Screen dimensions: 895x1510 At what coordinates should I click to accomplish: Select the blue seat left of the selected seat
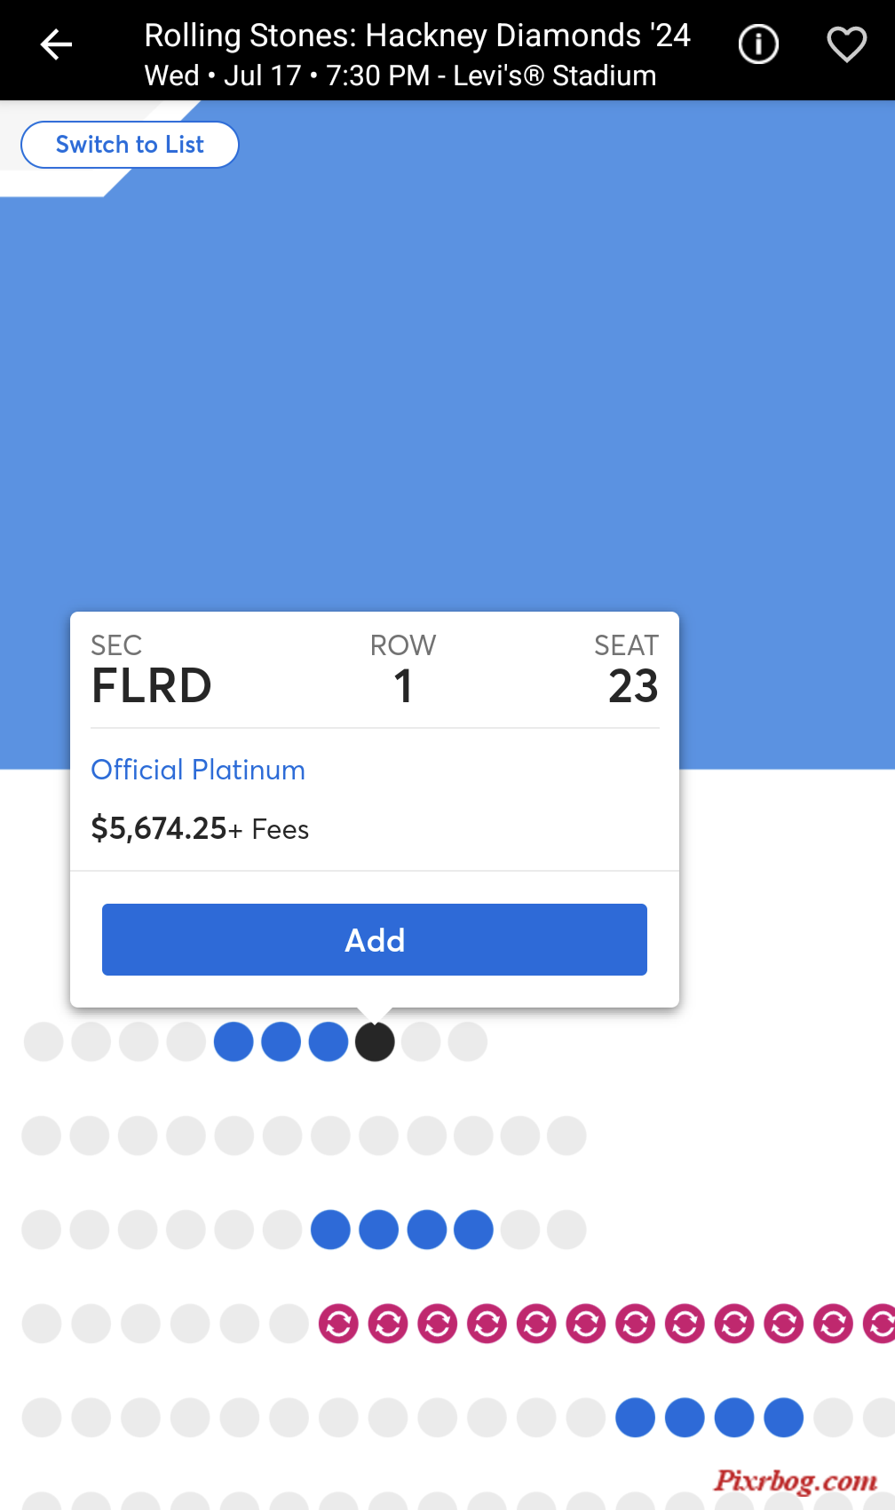329,1041
